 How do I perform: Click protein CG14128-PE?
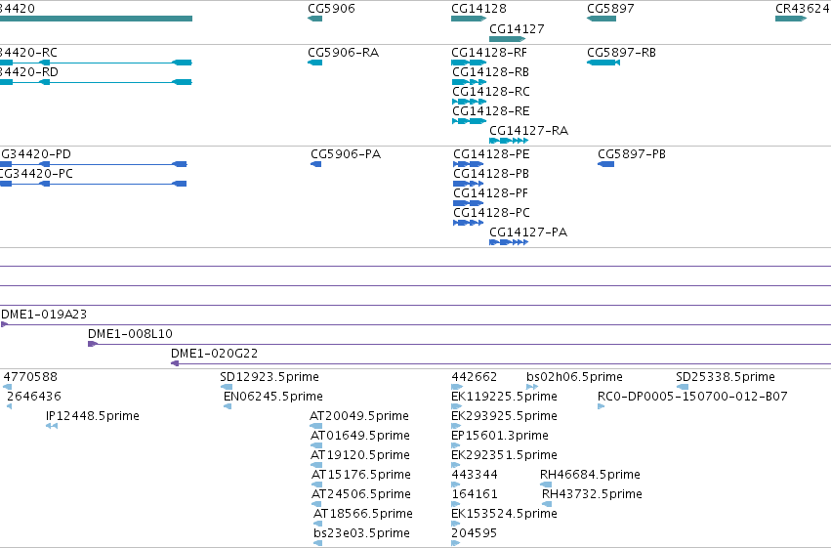click(x=468, y=164)
